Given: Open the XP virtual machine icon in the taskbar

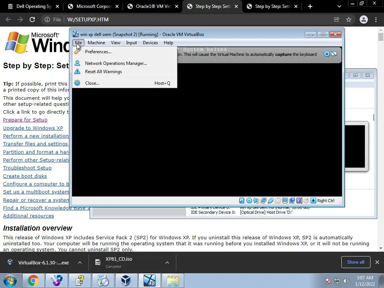Looking at the screenshot, I should pos(149,280).
